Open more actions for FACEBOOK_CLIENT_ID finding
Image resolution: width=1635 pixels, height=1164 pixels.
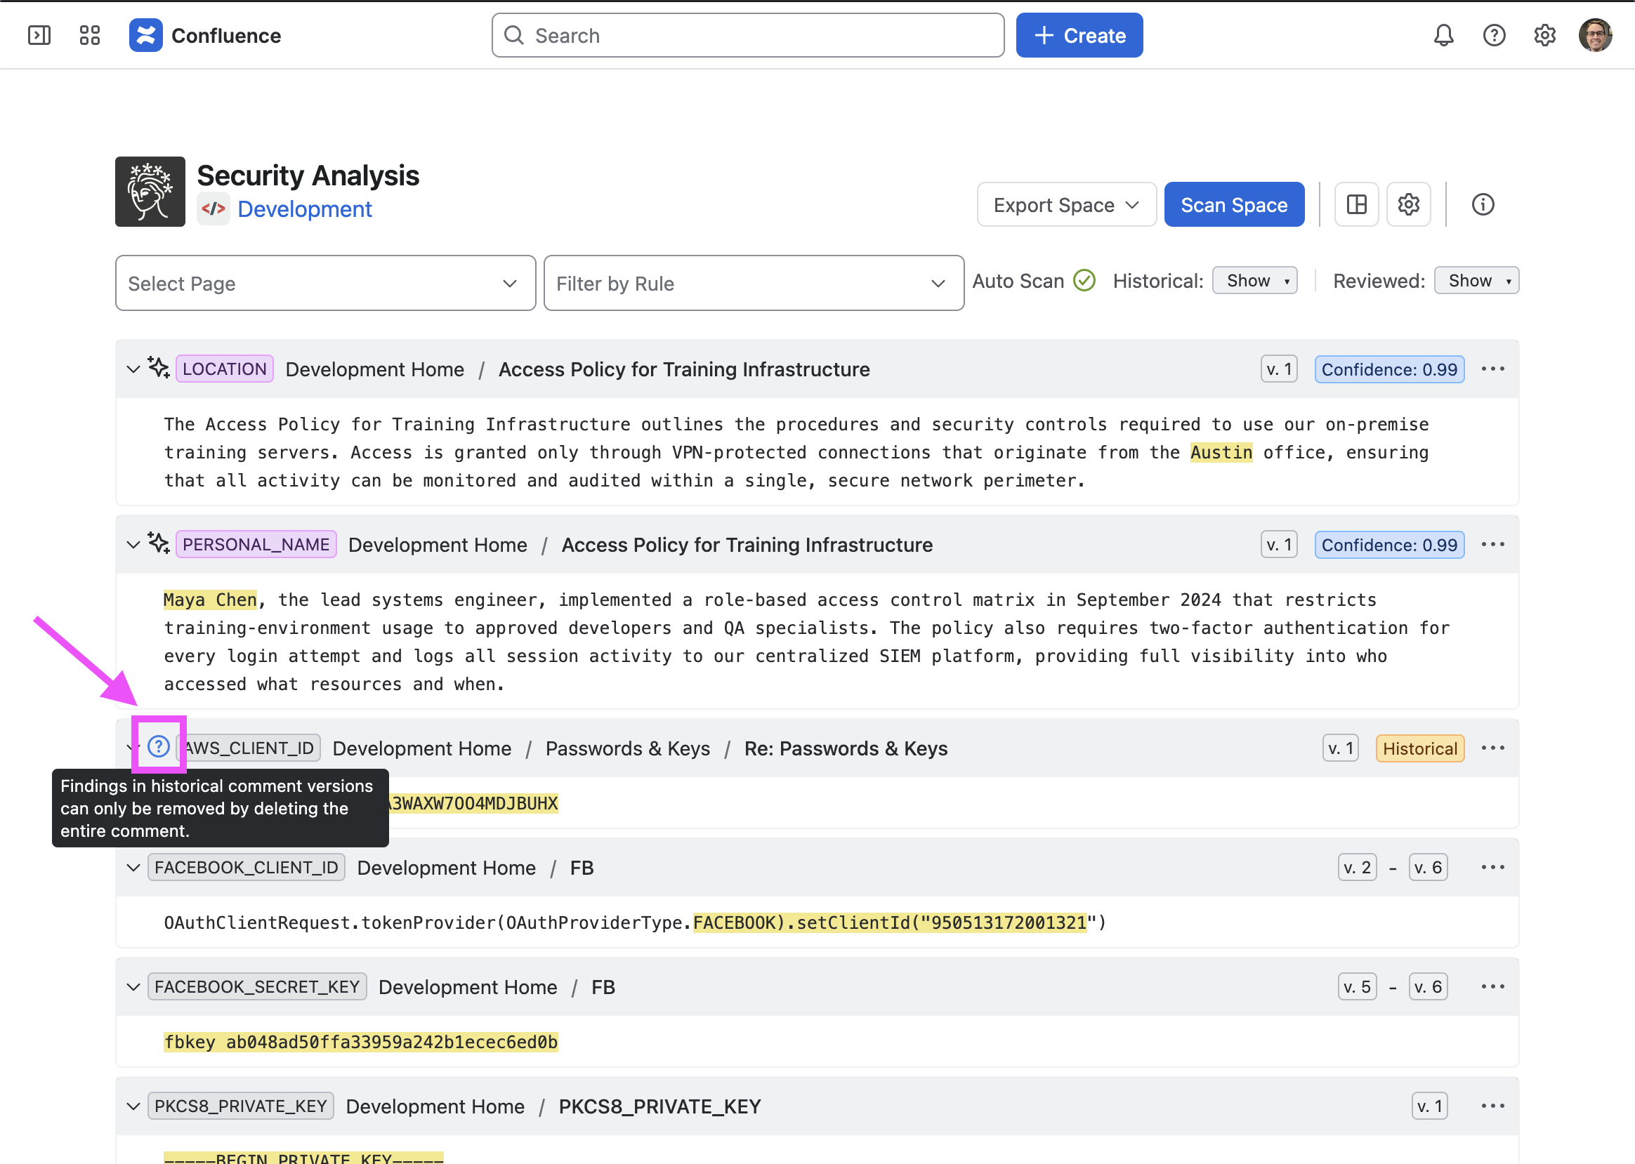click(1493, 867)
